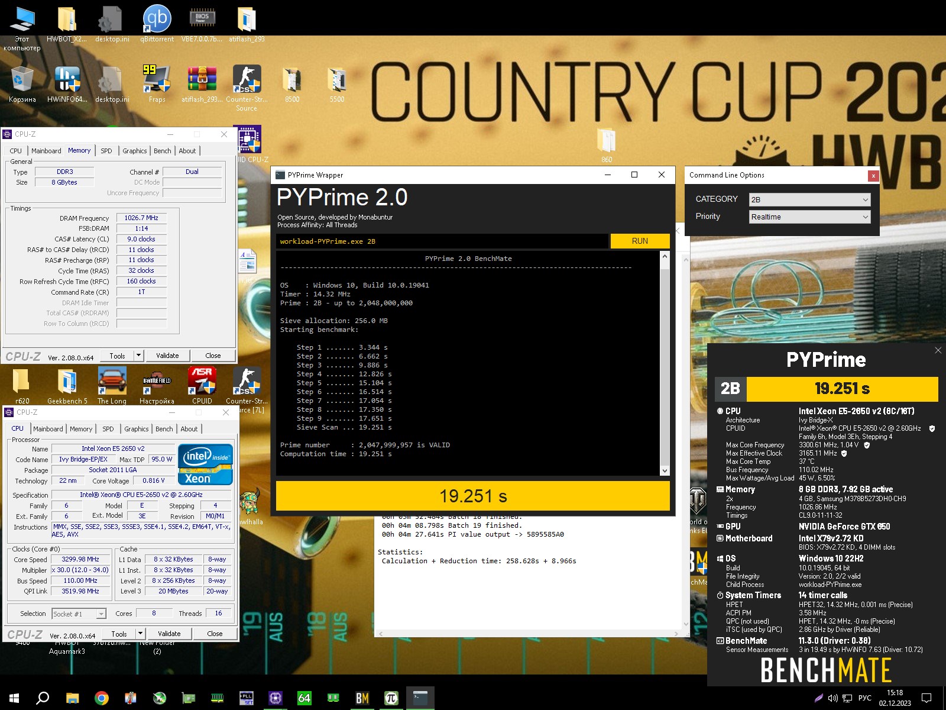
Task: Open the Battlefield Настройка shortcut
Action: (157, 386)
